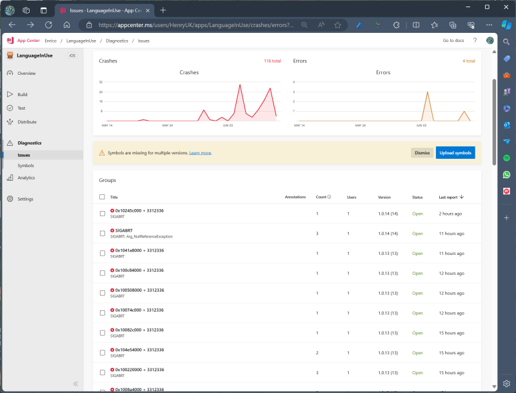Sort by Last report column arrow
Image resolution: width=516 pixels, height=393 pixels.
click(x=462, y=197)
